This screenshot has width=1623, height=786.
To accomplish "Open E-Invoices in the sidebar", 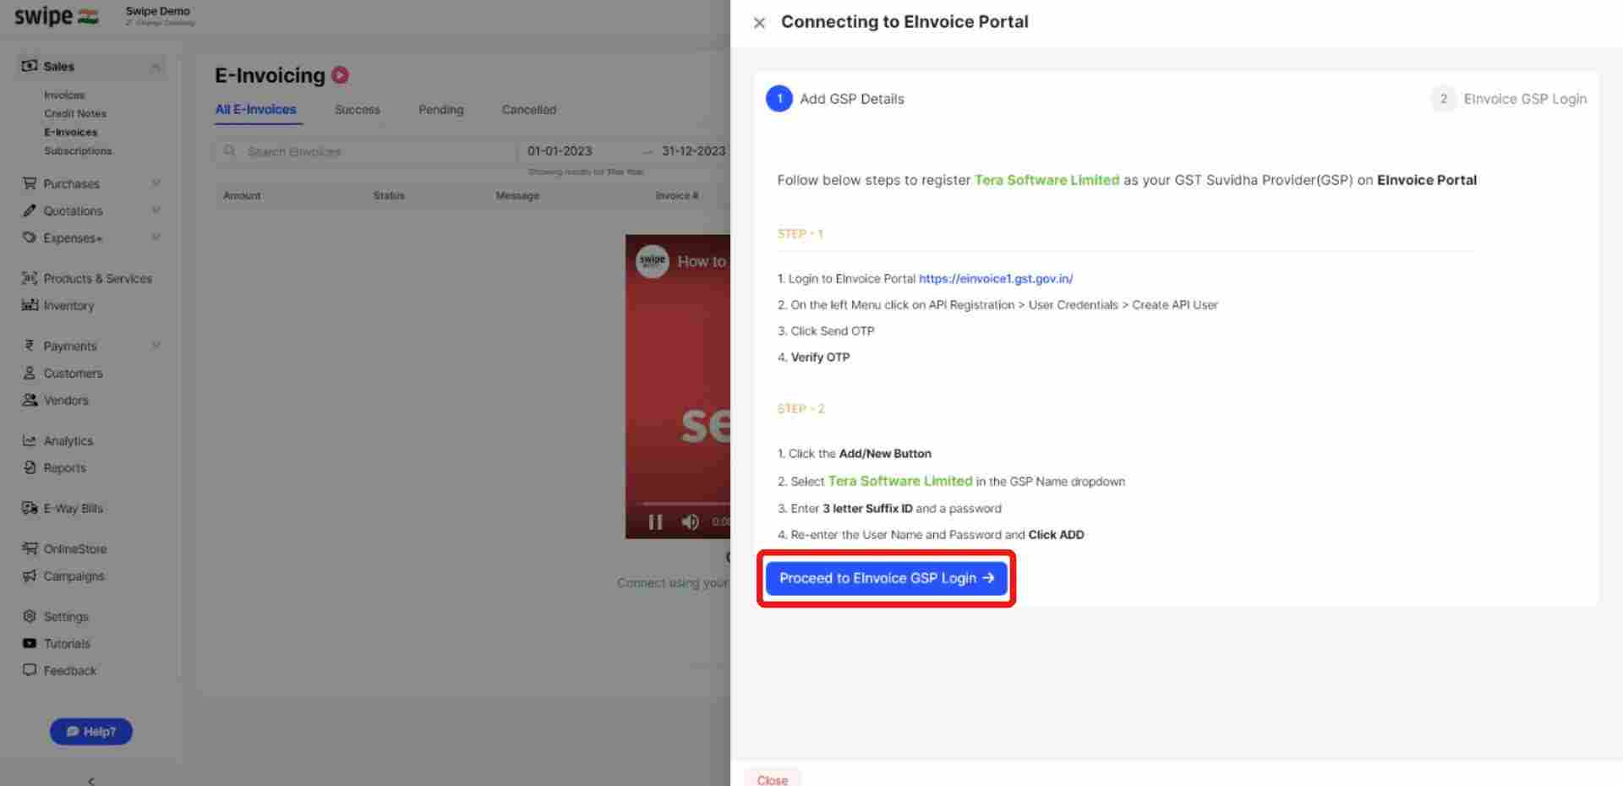I will pyautogui.click(x=71, y=133).
